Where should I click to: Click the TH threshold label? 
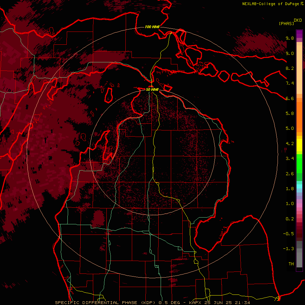pyautogui.click(x=291, y=264)
